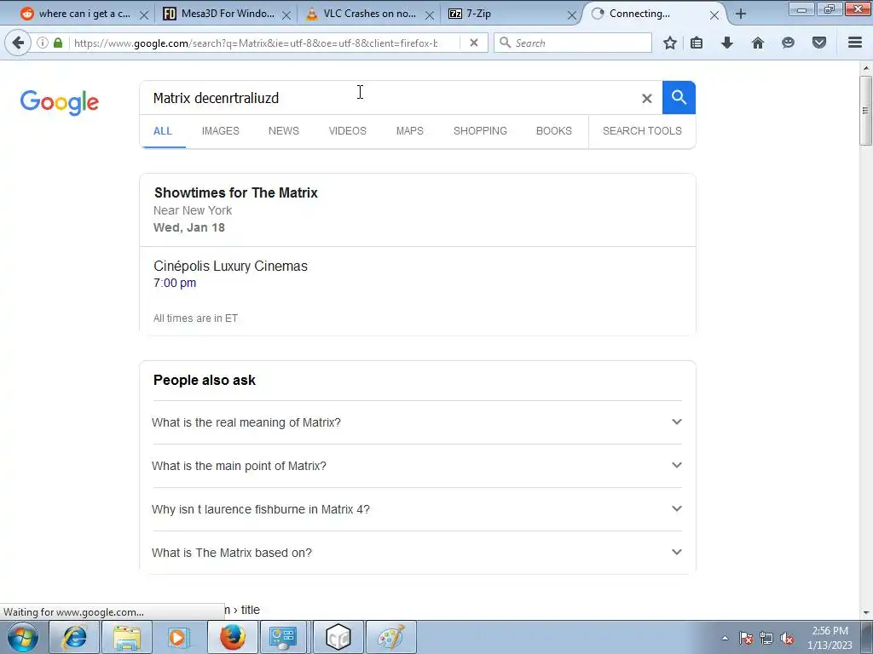Expand 'What is the real meaning of Matrix?'
Viewport: 873px width, 654px height.
coord(417,422)
